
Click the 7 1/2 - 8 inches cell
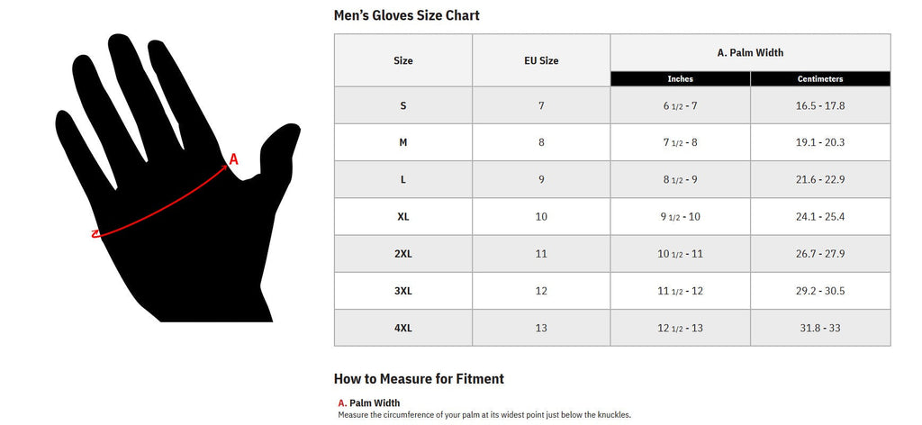(x=680, y=142)
